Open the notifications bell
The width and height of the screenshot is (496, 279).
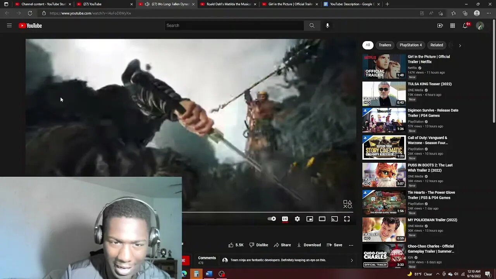point(465,26)
